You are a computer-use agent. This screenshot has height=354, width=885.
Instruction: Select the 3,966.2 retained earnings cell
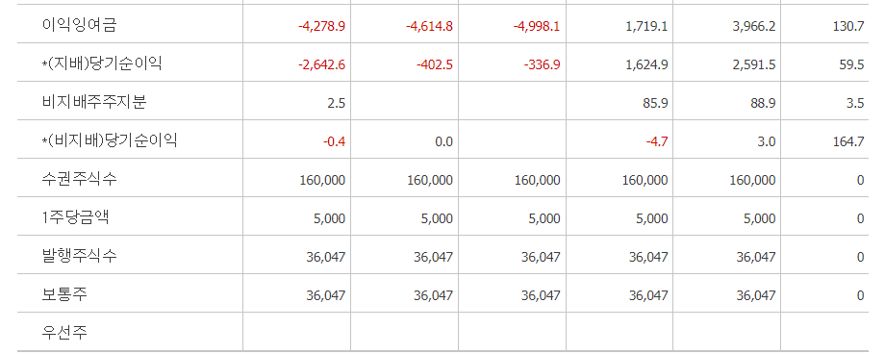click(754, 26)
